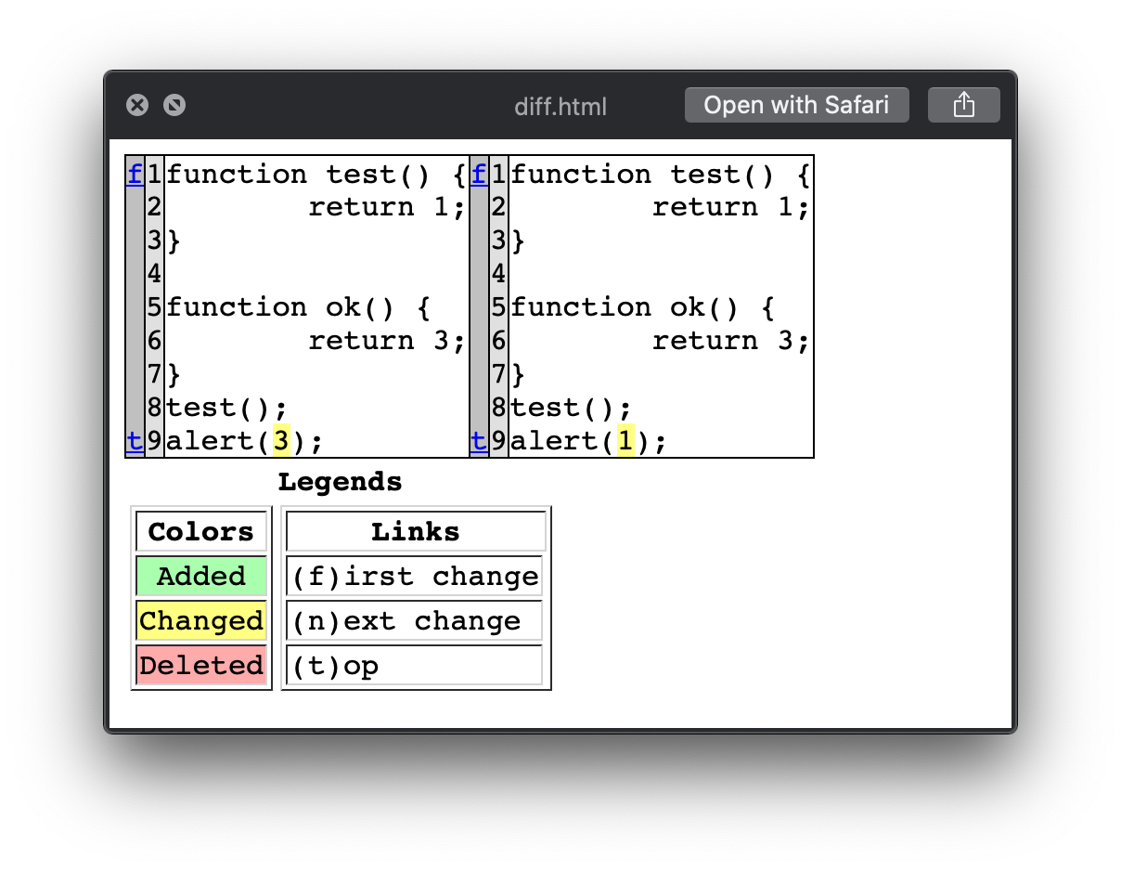
Task: Click the left pane 't' top link
Action: (135, 440)
